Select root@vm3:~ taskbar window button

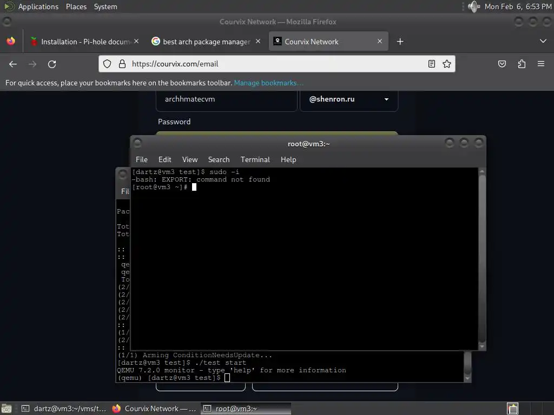point(246,409)
